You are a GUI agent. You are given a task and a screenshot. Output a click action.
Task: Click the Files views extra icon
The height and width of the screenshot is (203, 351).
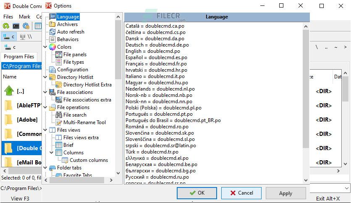[x=59, y=138]
